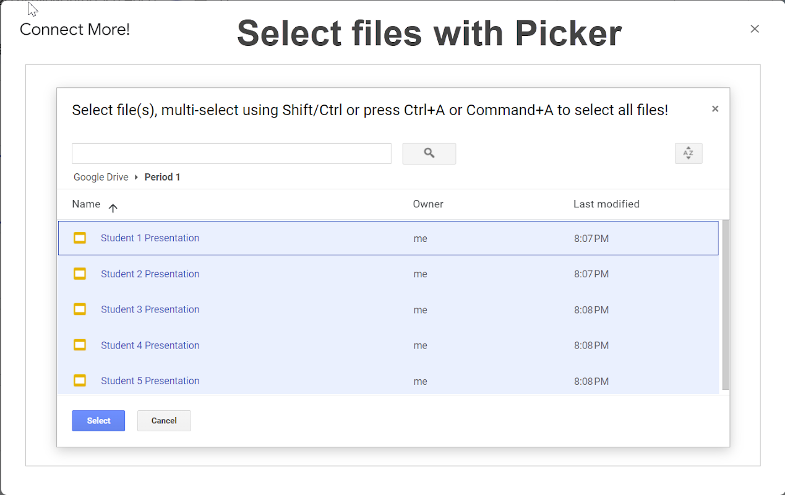Screen dimensions: 785x495
Task: Click the magnifying glass search button
Action: 429,153
